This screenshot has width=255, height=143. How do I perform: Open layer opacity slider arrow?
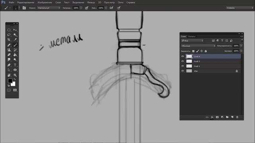pos(241,46)
